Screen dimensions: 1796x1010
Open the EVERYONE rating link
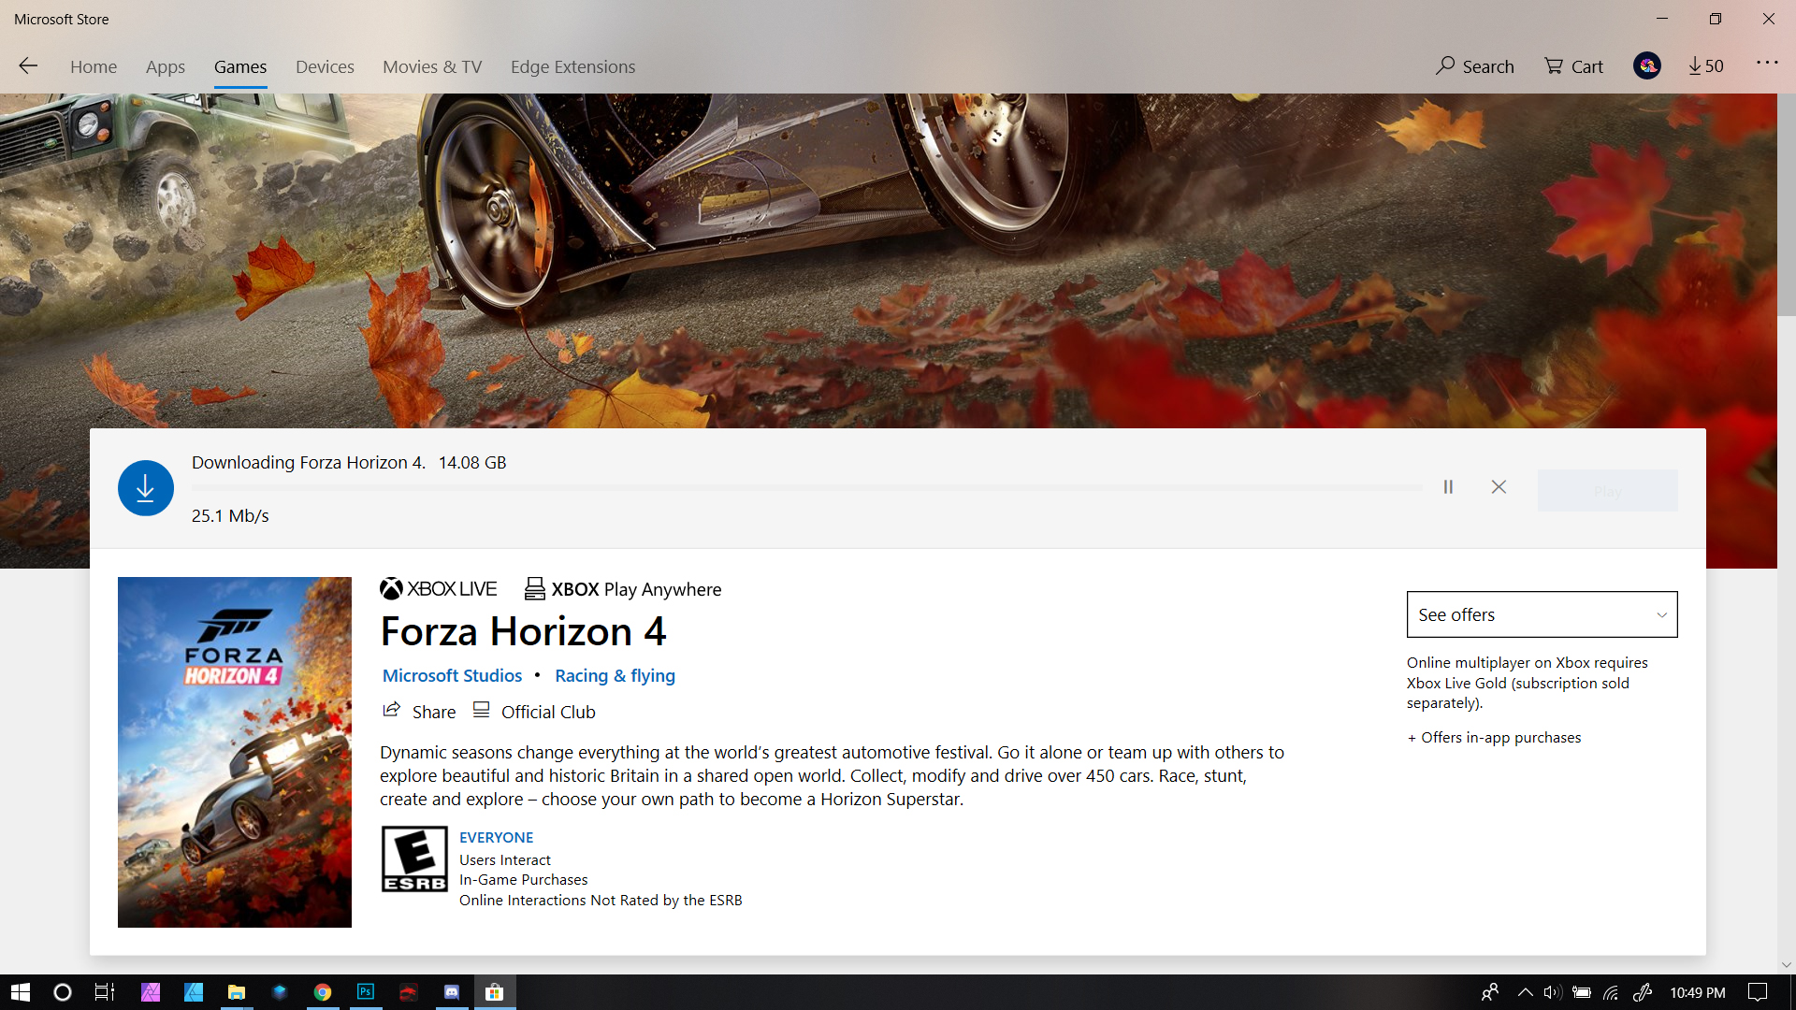coord(496,837)
